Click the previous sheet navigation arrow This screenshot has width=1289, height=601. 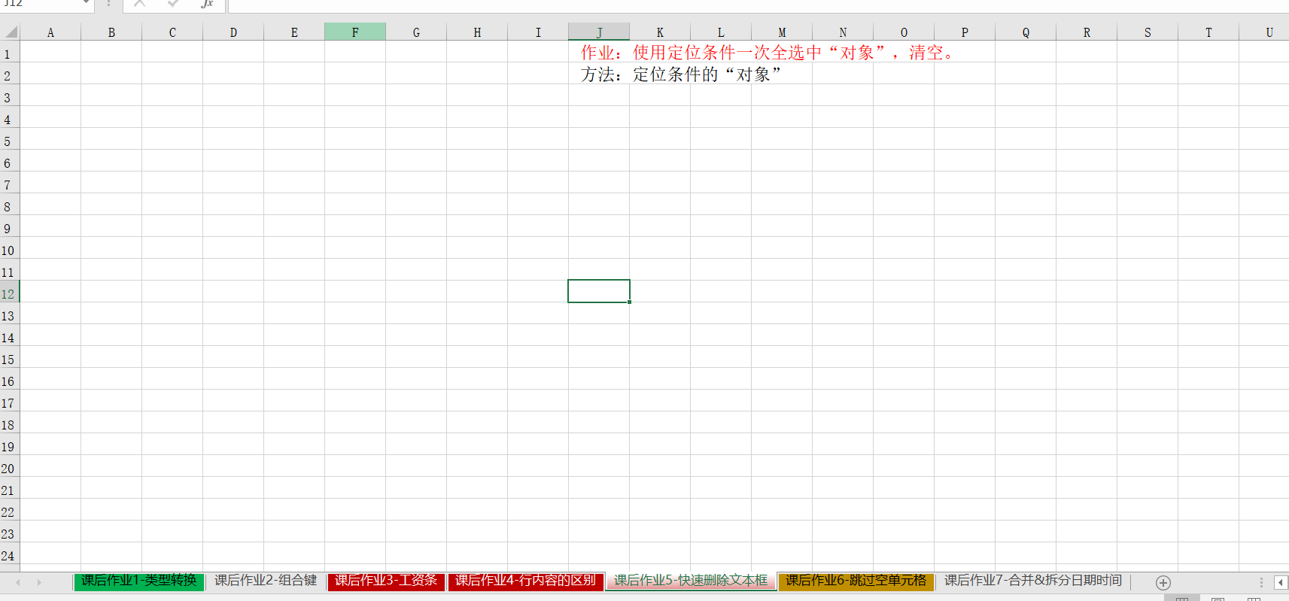(17, 582)
